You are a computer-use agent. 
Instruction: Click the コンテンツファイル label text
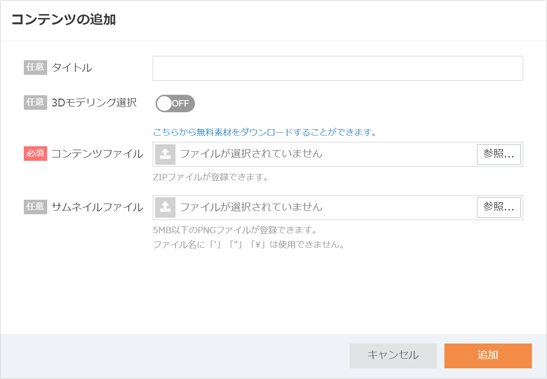[x=97, y=154]
